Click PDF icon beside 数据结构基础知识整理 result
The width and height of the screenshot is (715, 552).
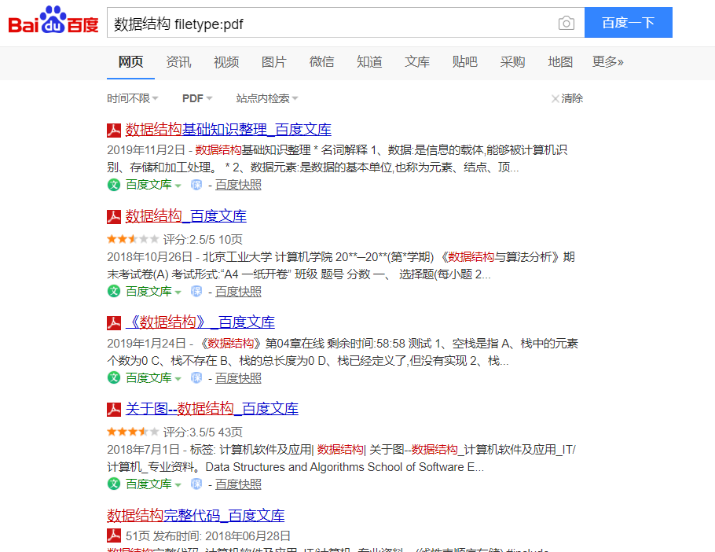click(x=114, y=130)
